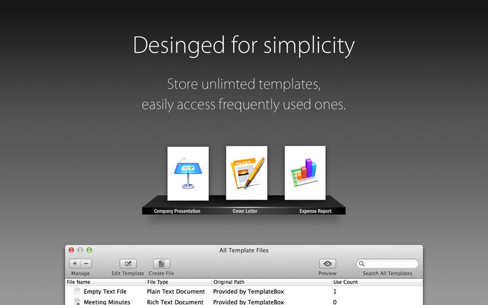The image size is (488, 305).
Task: Open Edit Template tool
Action: (x=128, y=264)
